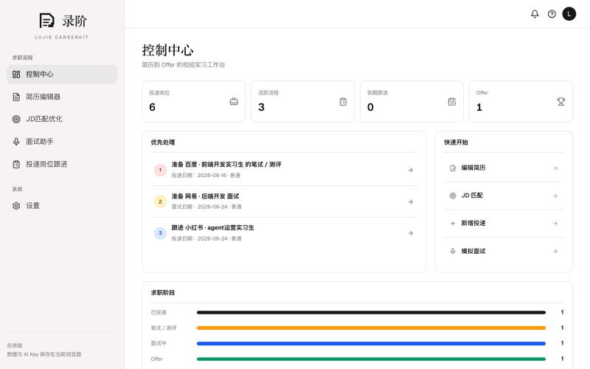This screenshot has height=369, width=590.
Task: Click the orange 笔试 / 测评 progress bar
Action: (x=371, y=328)
